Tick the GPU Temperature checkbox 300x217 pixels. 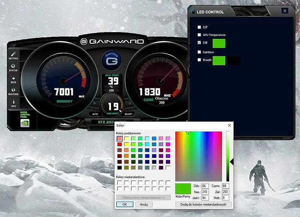[199, 35]
